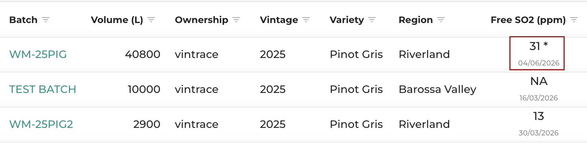Open filter icon beside Free SO2 (ppm) column
Screen dimensions: 587x143
pos(574,20)
